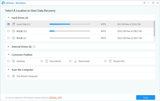Click the 'Hard Drives (4)' heading
This screenshot has width=160, height=101.
coord(20,18)
